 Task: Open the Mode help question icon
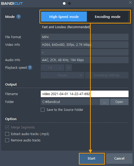[19, 17]
